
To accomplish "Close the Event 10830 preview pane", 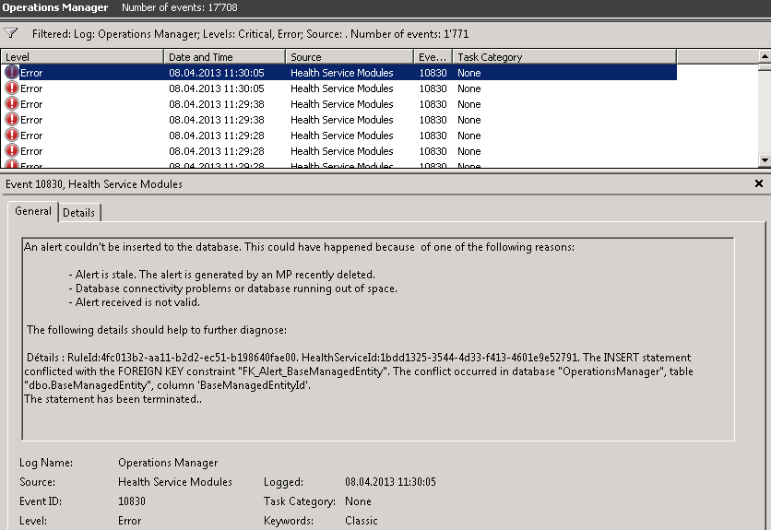I will pos(759,184).
